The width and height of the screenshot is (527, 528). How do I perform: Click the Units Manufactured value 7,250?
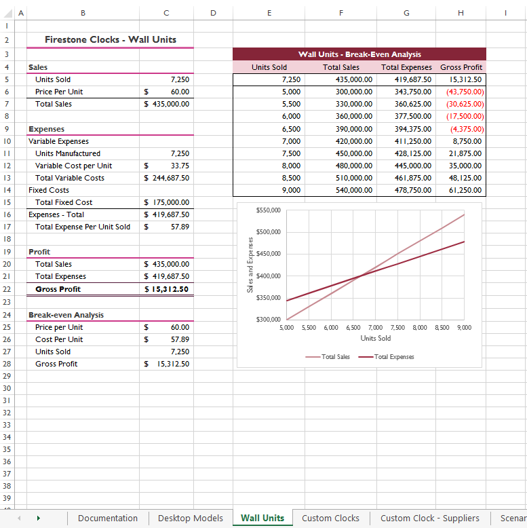tap(167, 153)
